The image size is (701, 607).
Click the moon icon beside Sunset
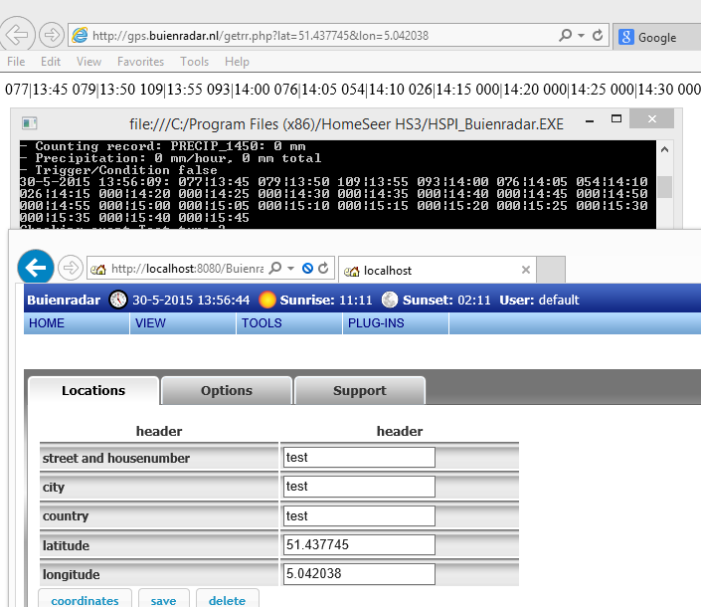(390, 300)
